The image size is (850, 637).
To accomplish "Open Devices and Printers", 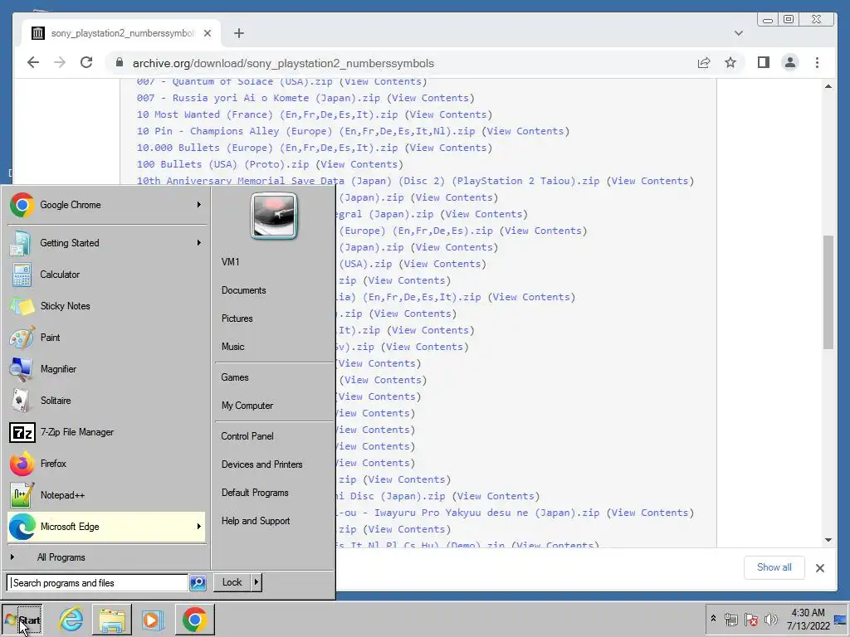I will pyautogui.click(x=261, y=464).
